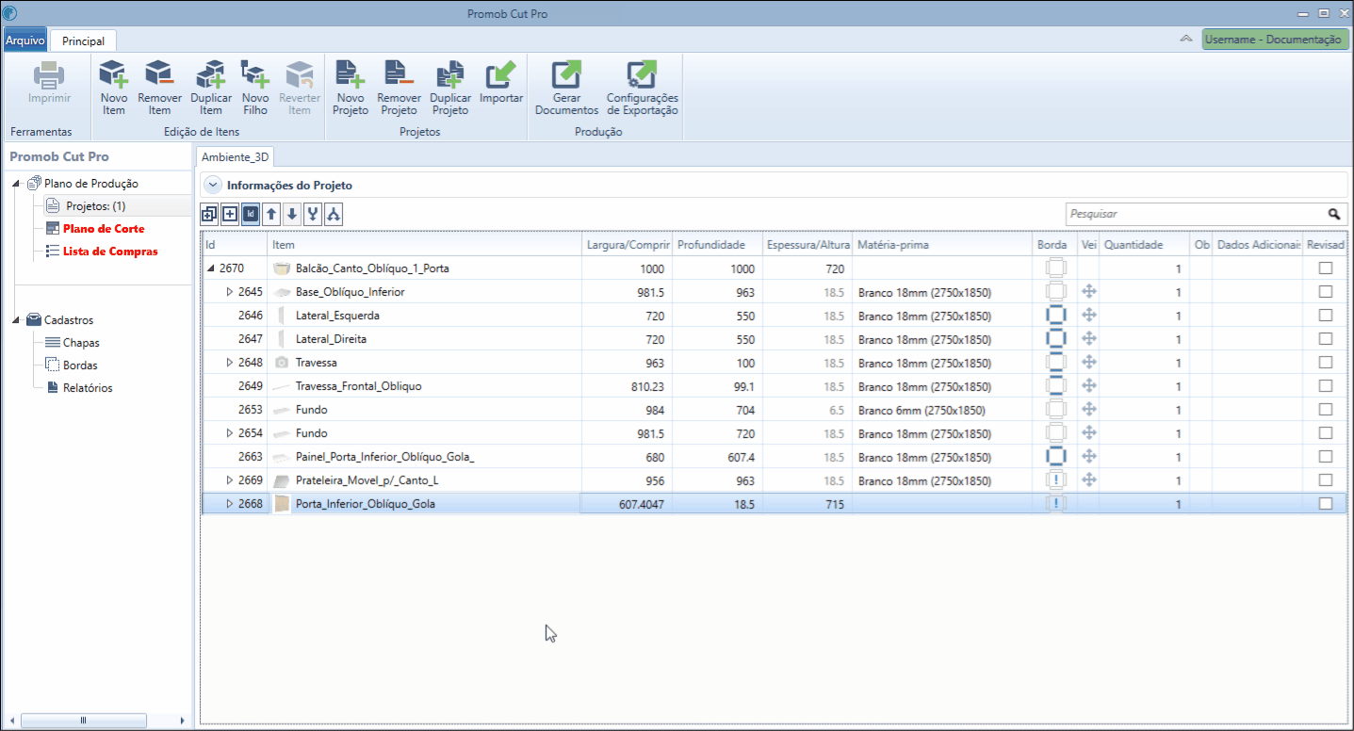This screenshot has width=1354, height=731.
Task: Click the Remover Item icon
Action: pyautogui.click(x=159, y=74)
